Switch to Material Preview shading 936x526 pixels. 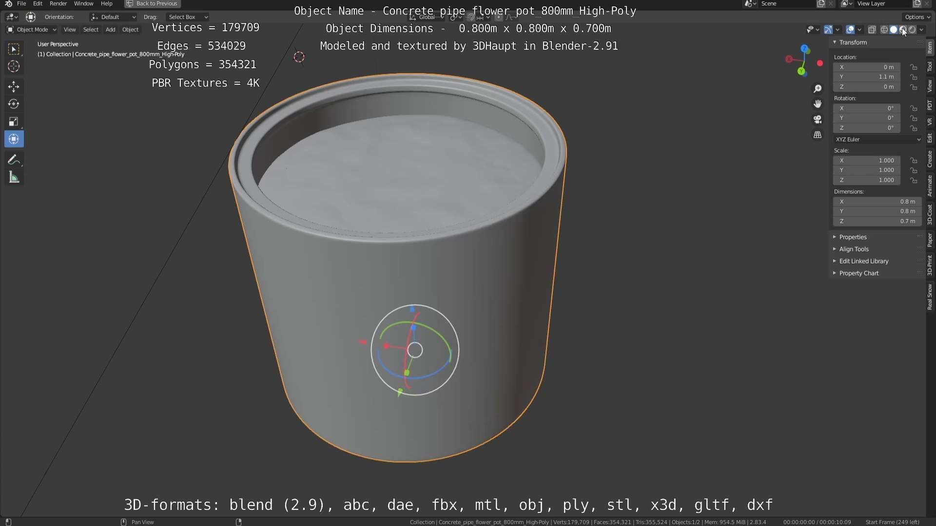pos(902,30)
